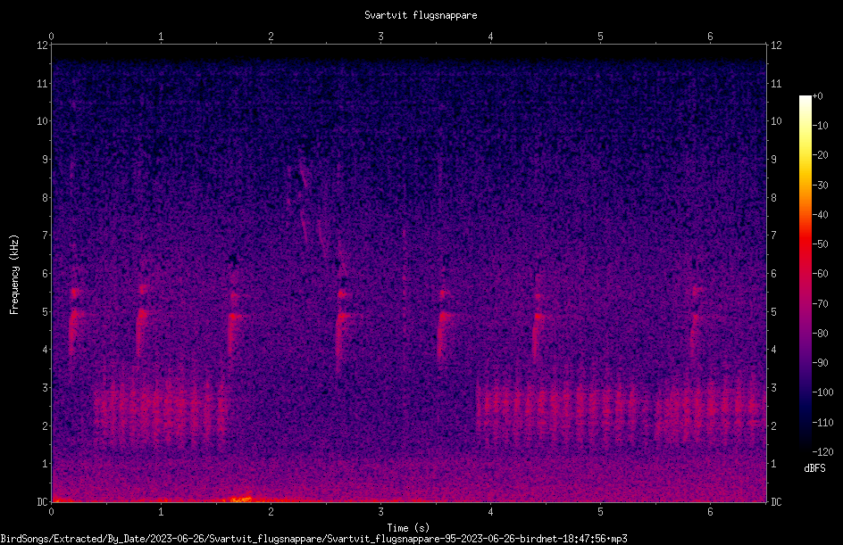The height and width of the screenshot is (545, 843).
Task: Click the '-110' label on the dBFS scale
Action: point(823,423)
